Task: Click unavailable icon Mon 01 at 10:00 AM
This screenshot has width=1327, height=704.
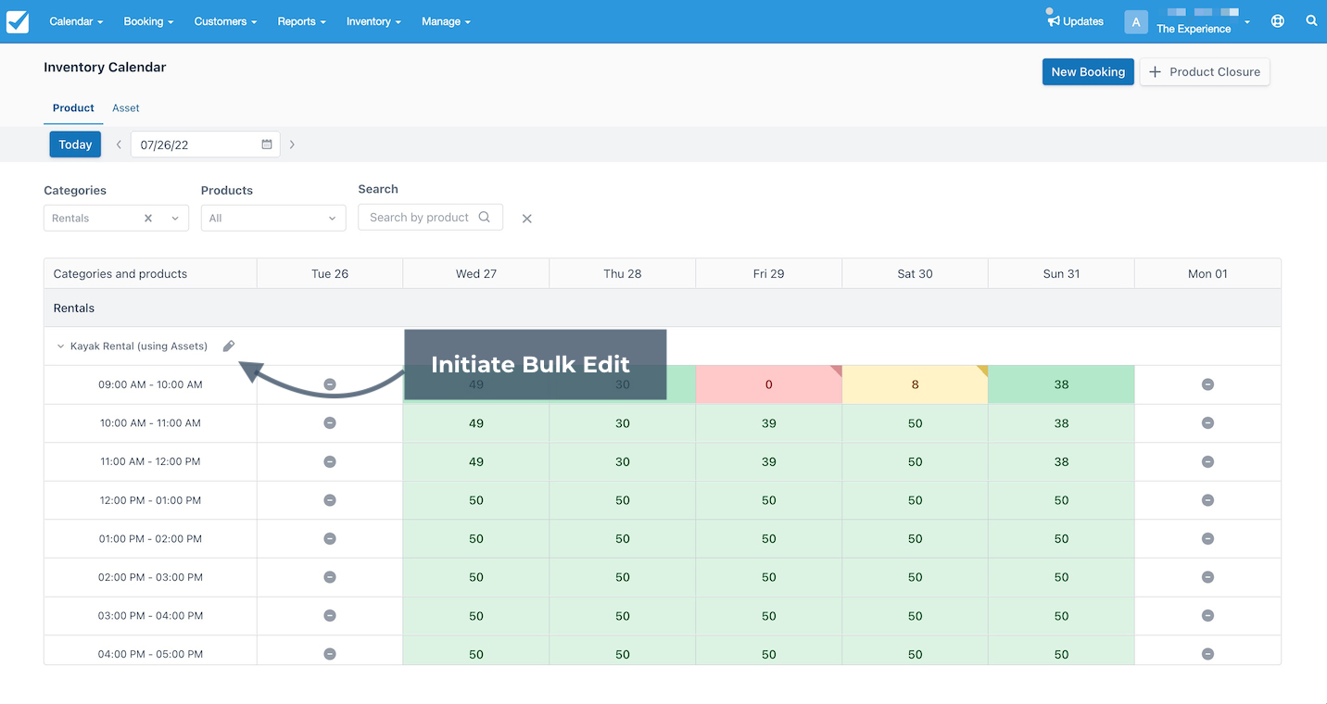Action: point(1207,422)
